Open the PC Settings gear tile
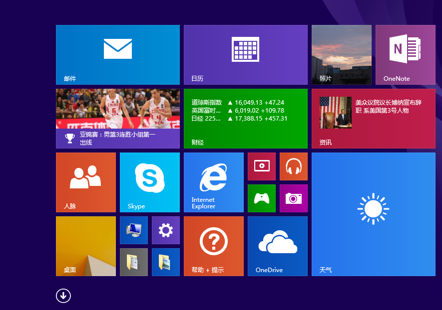The image size is (442, 310). tap(166, 230)
